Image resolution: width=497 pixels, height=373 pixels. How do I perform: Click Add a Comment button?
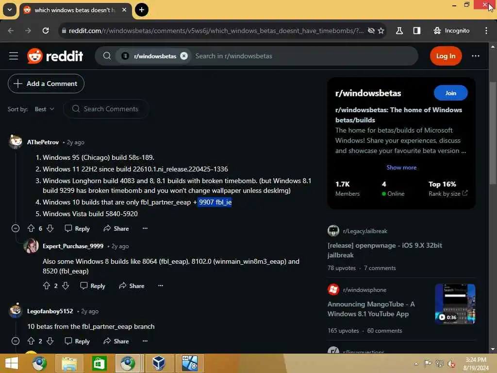[46, 84]
